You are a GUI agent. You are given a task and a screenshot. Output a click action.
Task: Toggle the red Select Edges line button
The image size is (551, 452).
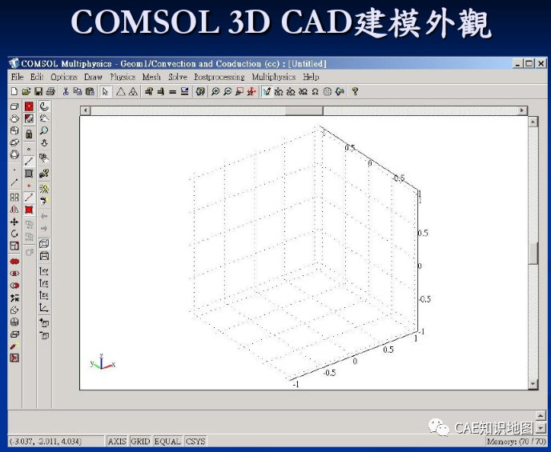pyautogui.click(x=29, y=198)
